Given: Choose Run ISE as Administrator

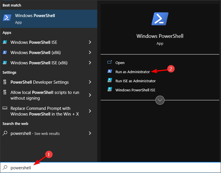Looking at the screenshot, I should pos(135,81).
